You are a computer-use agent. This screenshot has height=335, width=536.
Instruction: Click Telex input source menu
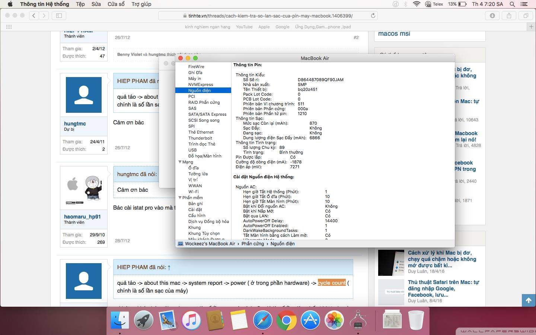tap(434, 4)
